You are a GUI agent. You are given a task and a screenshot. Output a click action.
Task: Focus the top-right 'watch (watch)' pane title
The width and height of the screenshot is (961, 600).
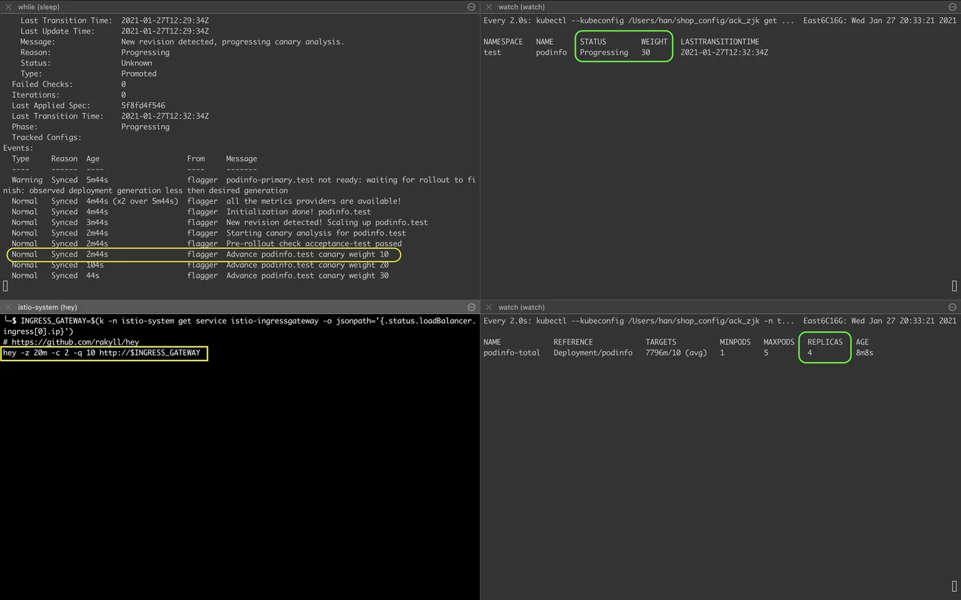click(x=521, y=7)
